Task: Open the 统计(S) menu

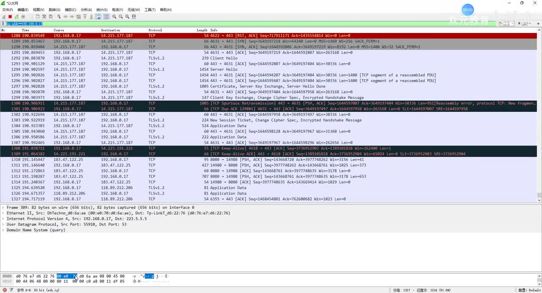Action: [x=102, y=10]
